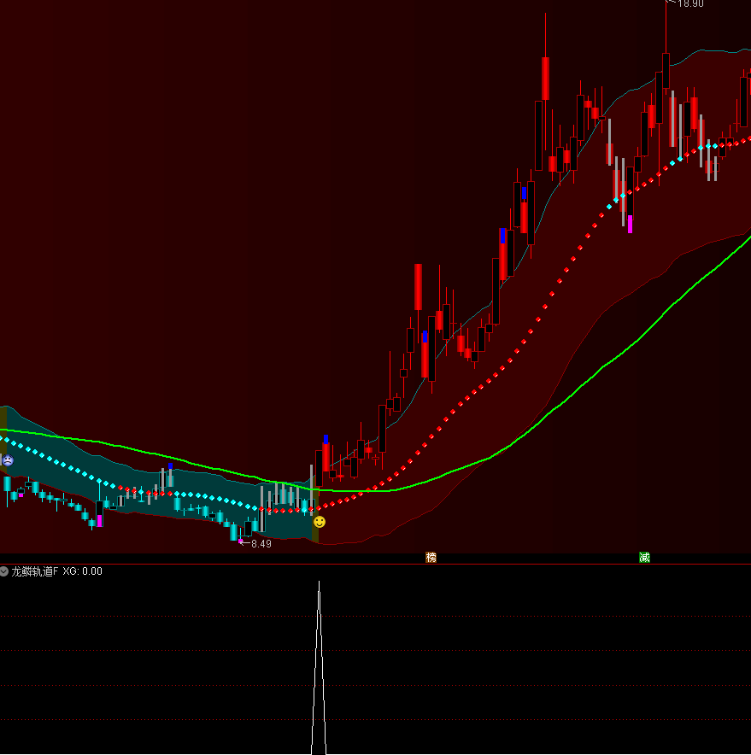
Task: Click the sad face sell signal icon
Action: (x=8, y=460)
